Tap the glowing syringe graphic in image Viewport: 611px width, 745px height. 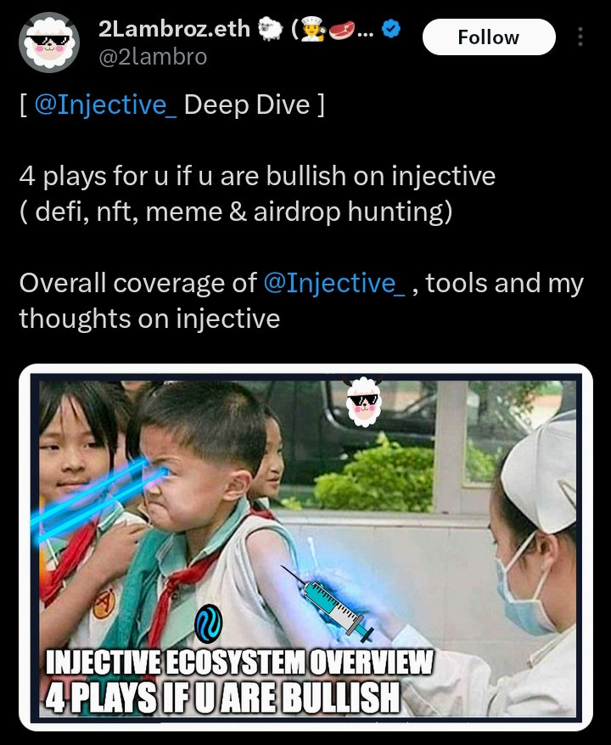pyautogui.click(x=328, y=603)
